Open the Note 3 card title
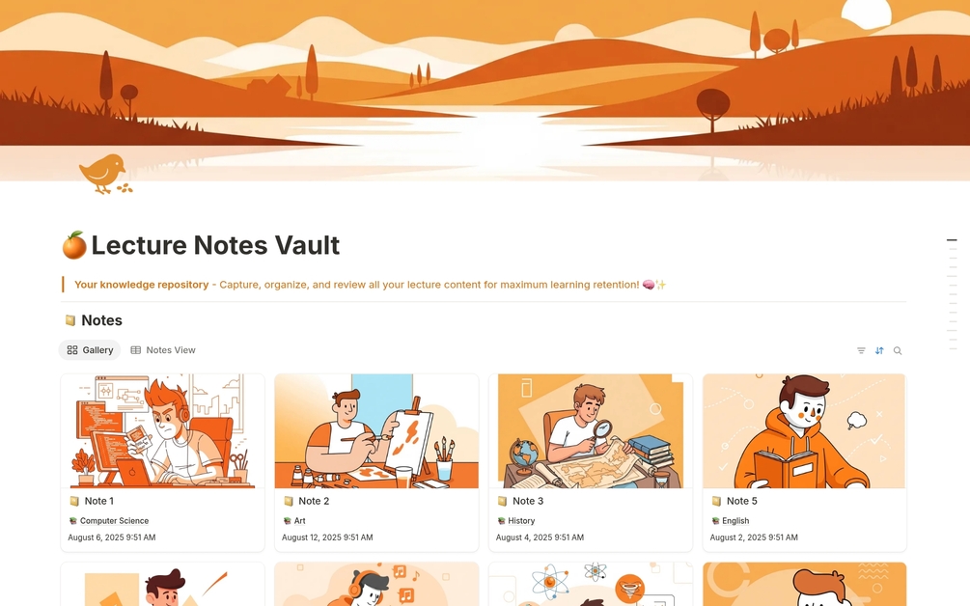This screenshot has width=970, height=606. point(528,501)
